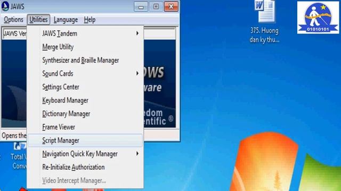Minimize the JAWS window
341x191 pixels.
[x=141, y=6]
